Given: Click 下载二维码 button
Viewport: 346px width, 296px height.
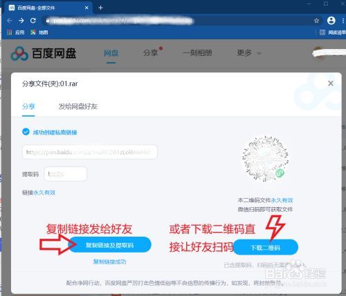Looking at the screenshot, I should click(266, 248).
